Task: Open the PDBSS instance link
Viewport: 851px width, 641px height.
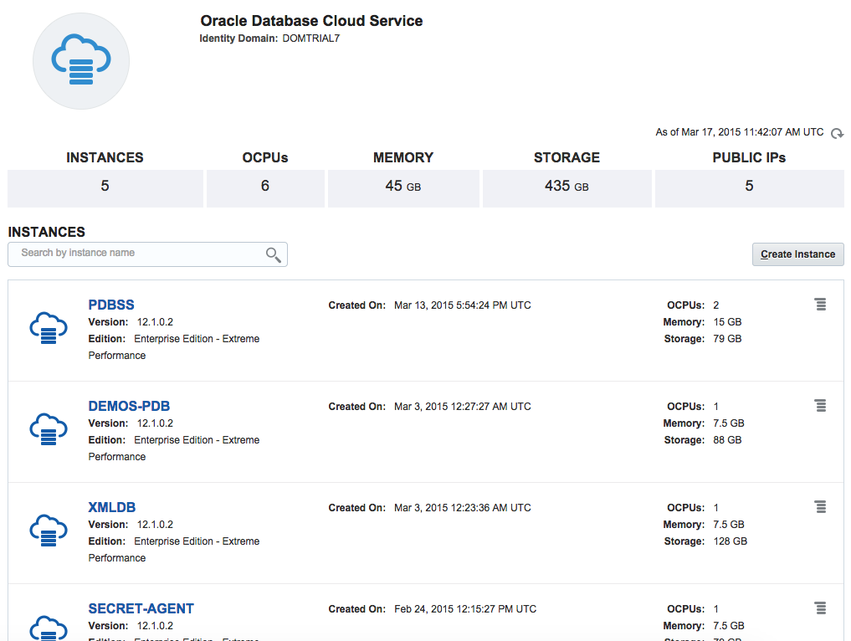Action: click(111, 305)
